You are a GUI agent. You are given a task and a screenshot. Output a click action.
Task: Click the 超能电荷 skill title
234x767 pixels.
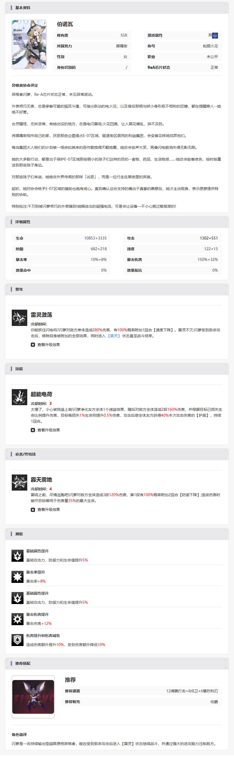(x=41, y=394)
